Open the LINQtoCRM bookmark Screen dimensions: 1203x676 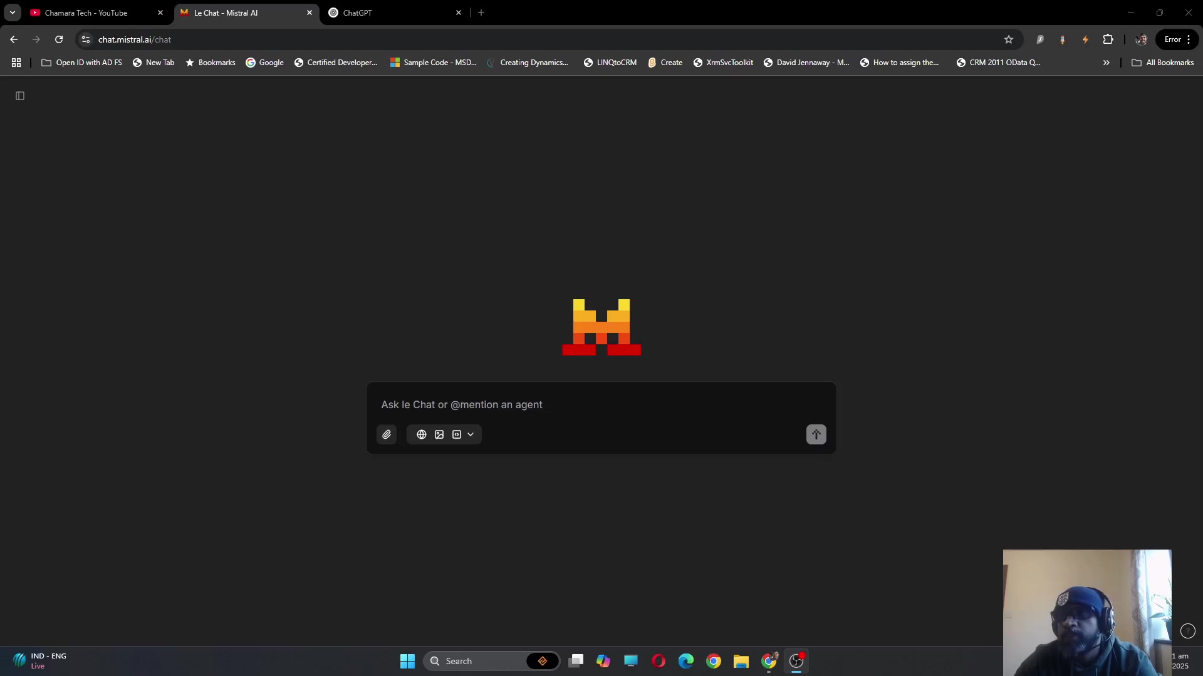610,63
